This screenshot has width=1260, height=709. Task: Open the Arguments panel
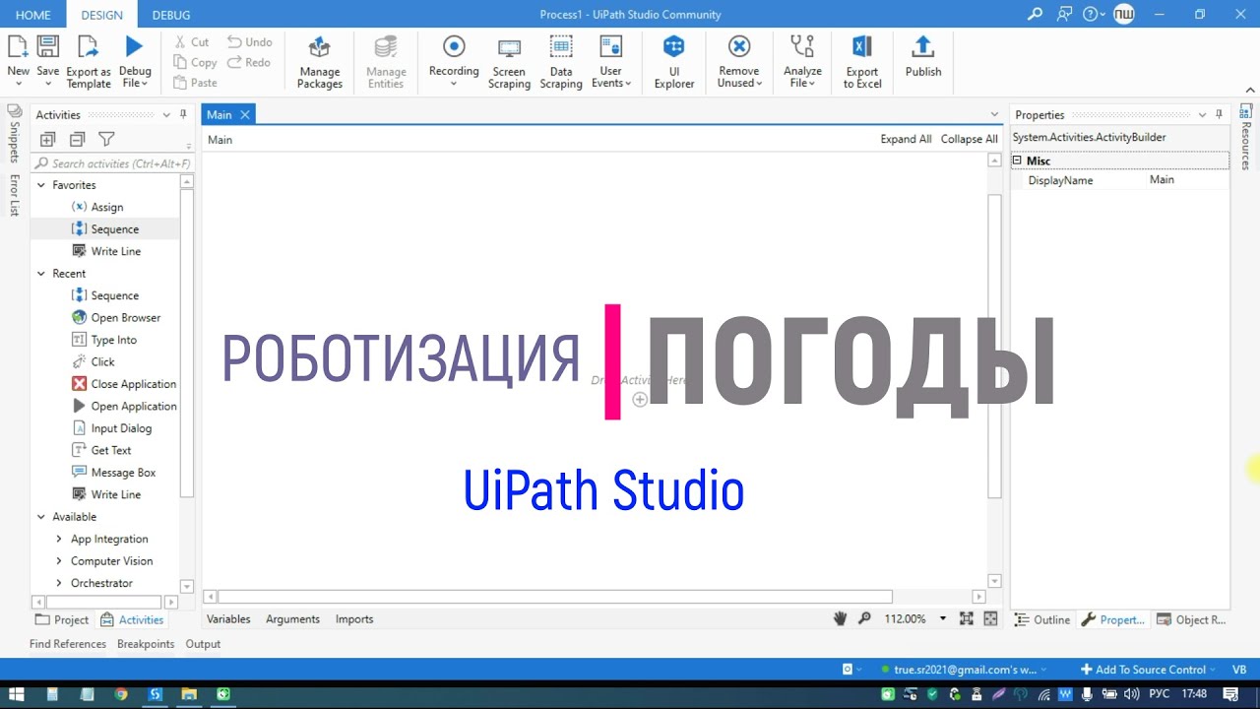pos(292,619)
